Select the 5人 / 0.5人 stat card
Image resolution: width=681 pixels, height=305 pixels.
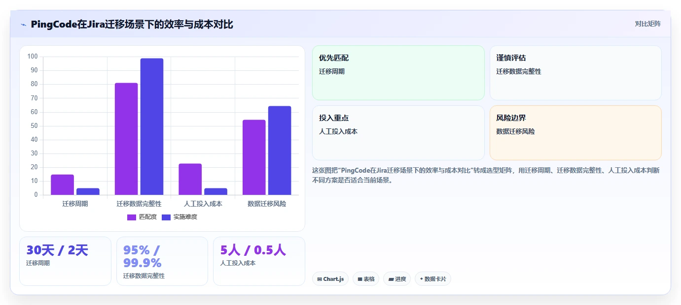259,261
